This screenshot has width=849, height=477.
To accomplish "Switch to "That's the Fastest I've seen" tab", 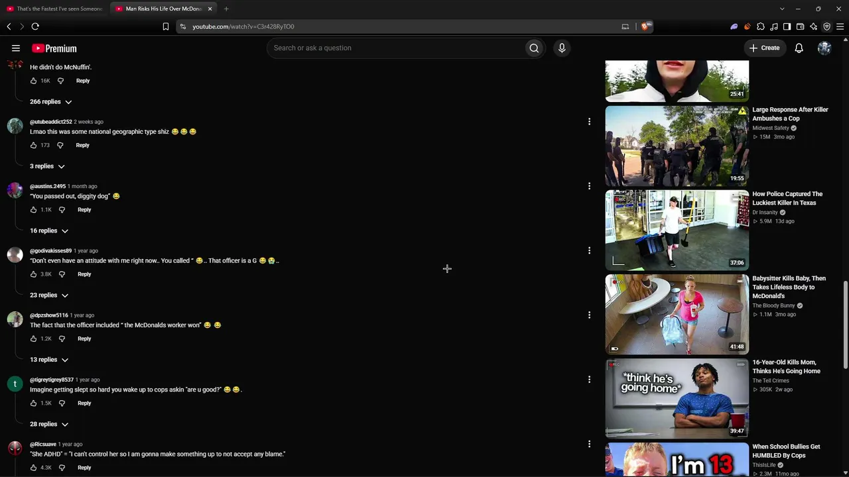I will 54,9.
